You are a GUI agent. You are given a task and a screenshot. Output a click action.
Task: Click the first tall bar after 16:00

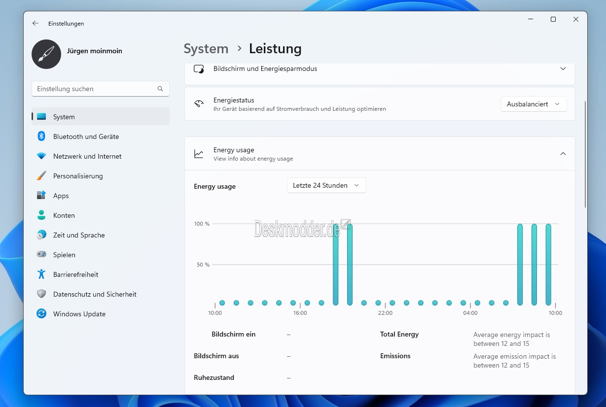point(336,265)
